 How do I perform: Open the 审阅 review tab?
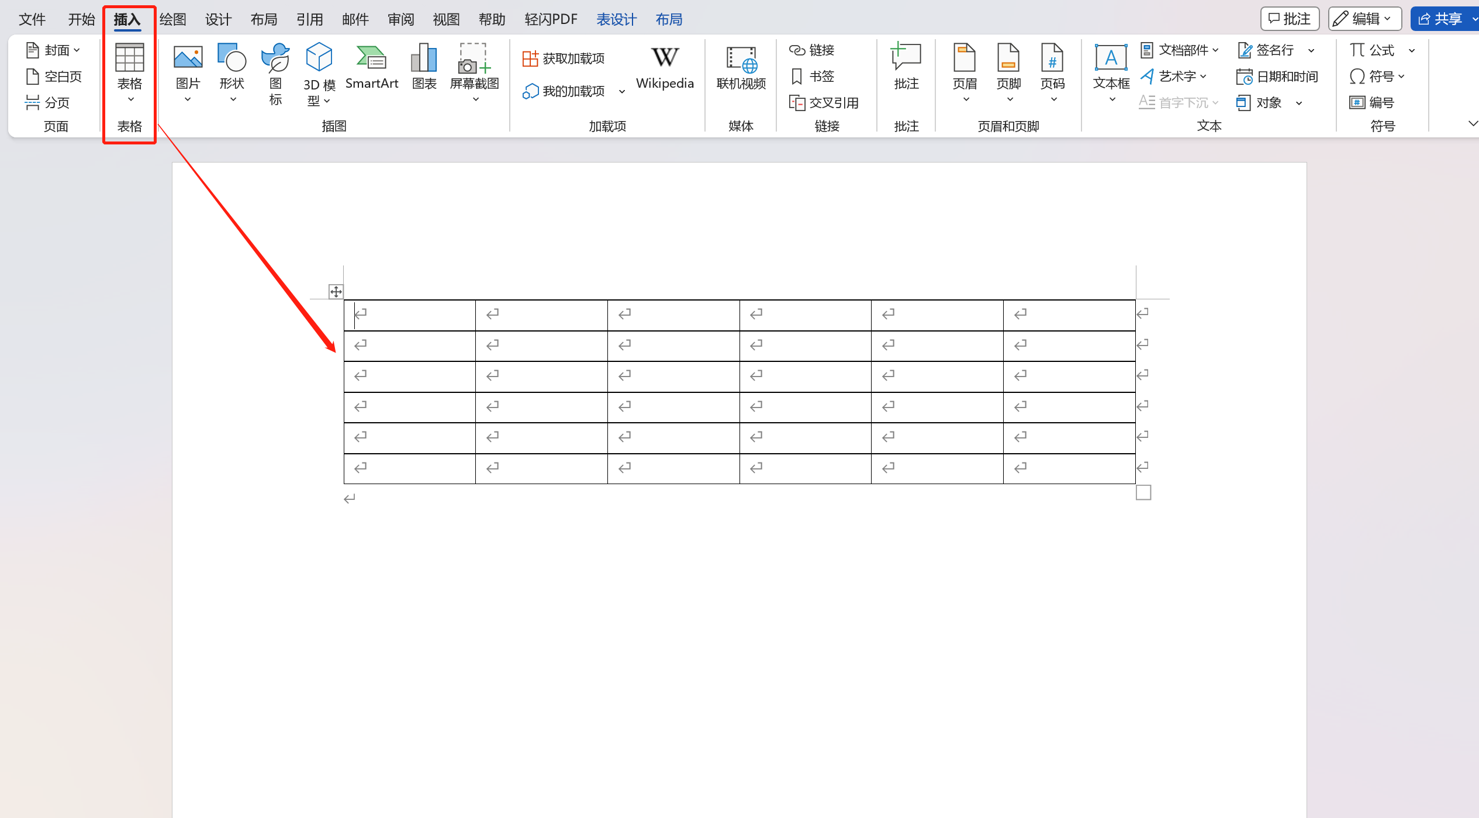pos(401,19)
